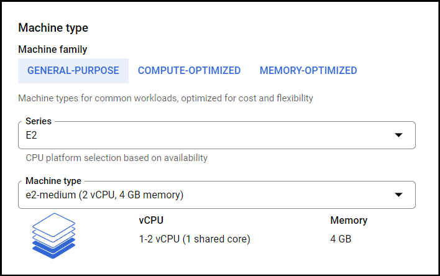Click the CPU platform selection helper text

pyautogui.click(x=116, y=158)
